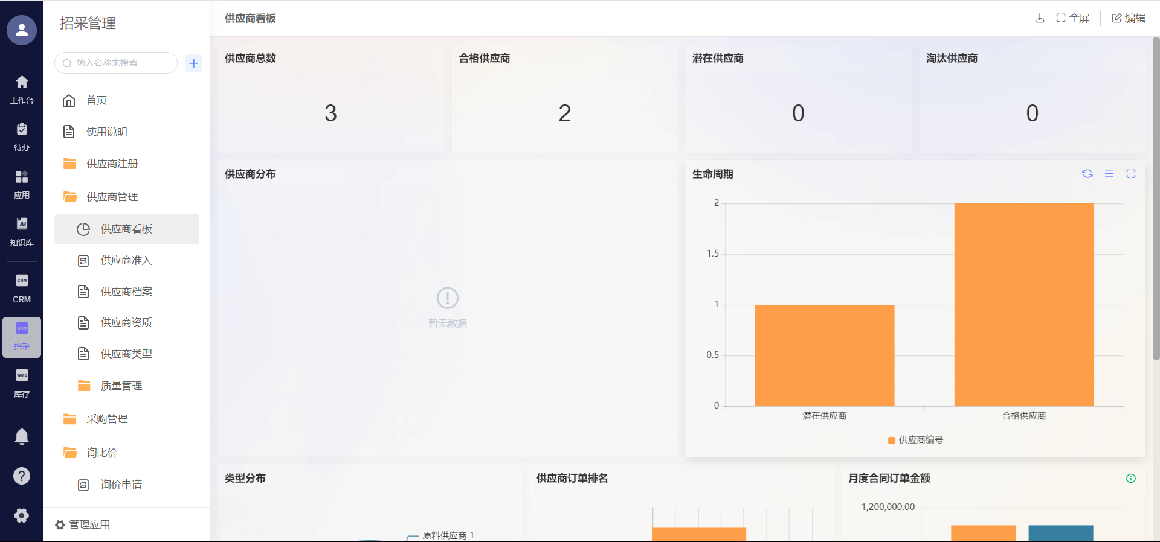Image resolution: width=1160 pixels, height=542 pixels.
Task: Open the help question mark icon
Action: pos(22,476)
